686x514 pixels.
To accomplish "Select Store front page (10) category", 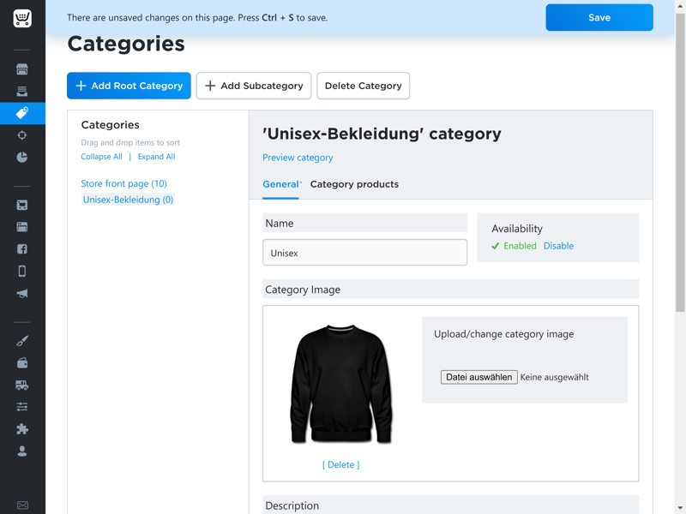I will (123, 183).
